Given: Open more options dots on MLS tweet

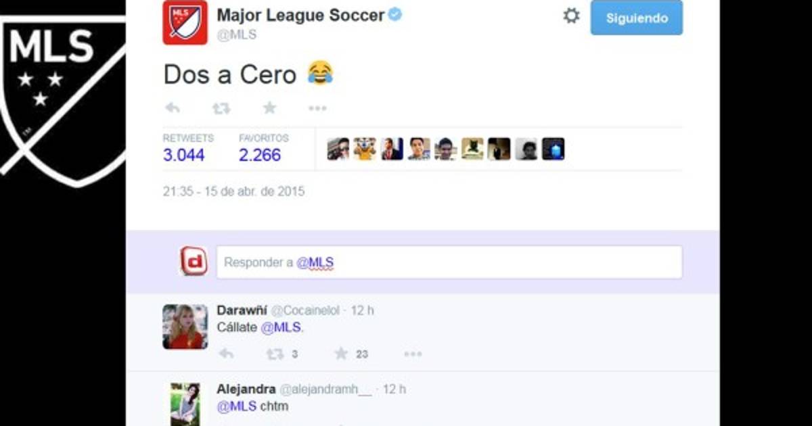Looking at the screenshot, I should (x=317, y=108).
